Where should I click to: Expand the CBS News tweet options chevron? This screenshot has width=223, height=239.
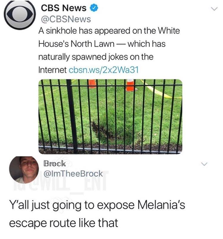[214, 9]
